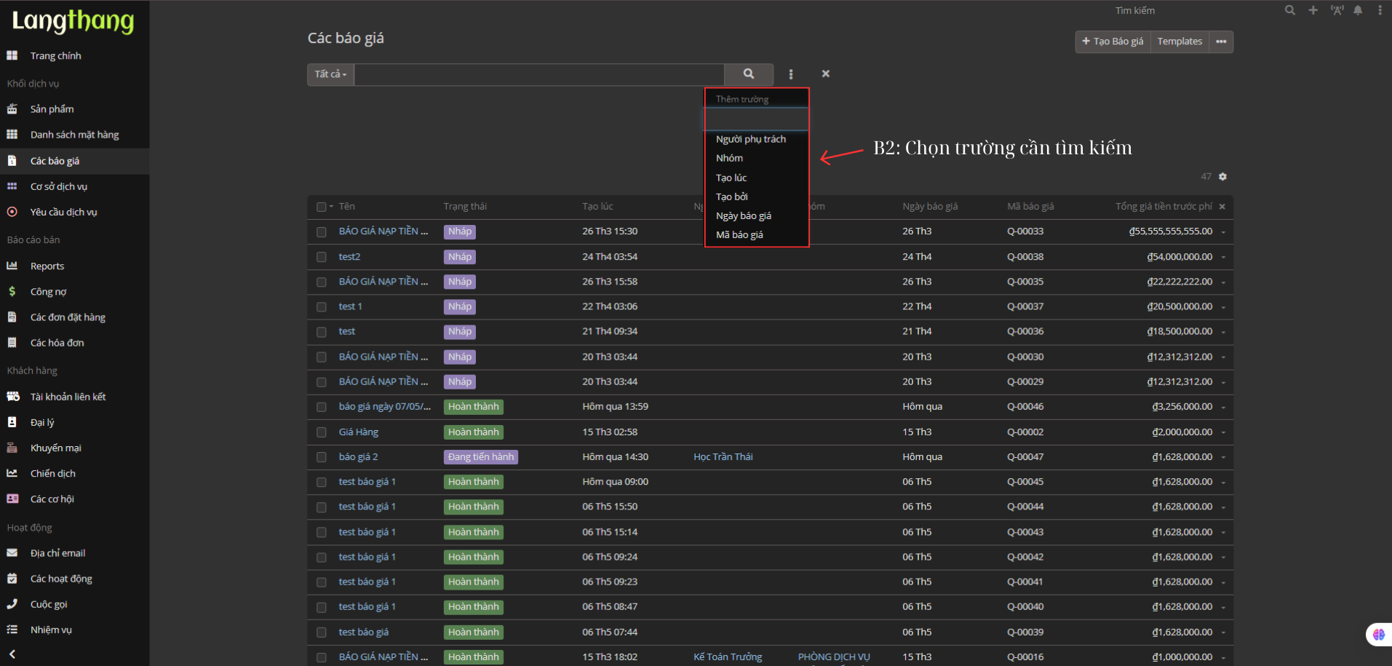Open Công nợ in the sidebar

48,292
